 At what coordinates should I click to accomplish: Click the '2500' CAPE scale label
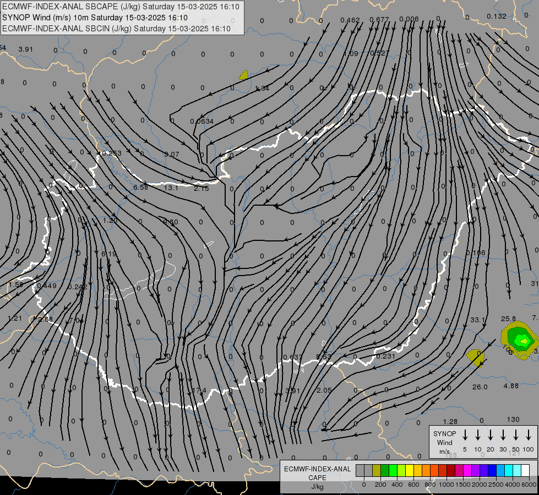(496, 485)
